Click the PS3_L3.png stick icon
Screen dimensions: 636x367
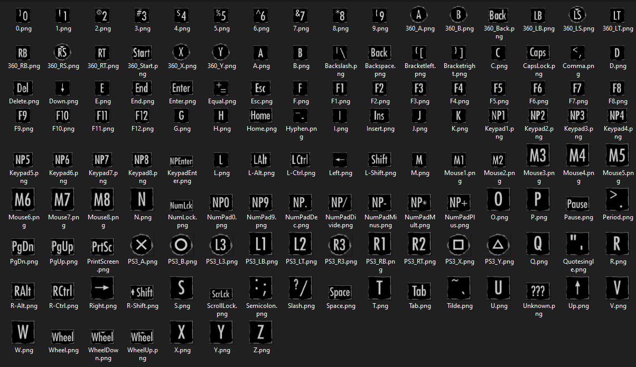click(x=221, y=244)
